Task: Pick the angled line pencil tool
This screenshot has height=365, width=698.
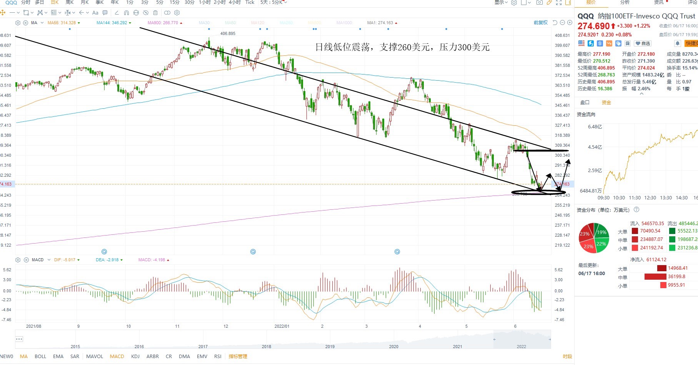Action: click(117, 13)
